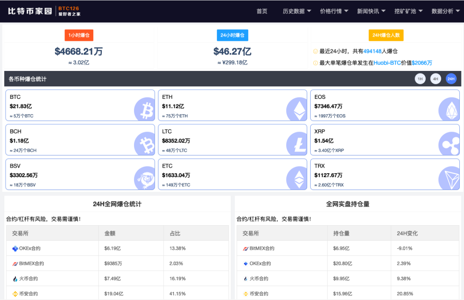Switch the statistics period to 1H
This screenshot has width=464, height=300.
click(420, 79)
